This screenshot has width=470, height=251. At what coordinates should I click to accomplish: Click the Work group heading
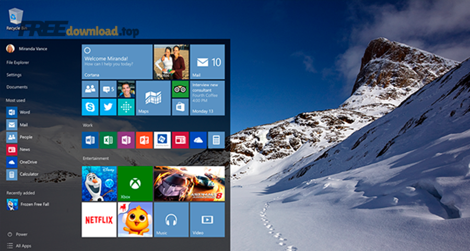88,125
